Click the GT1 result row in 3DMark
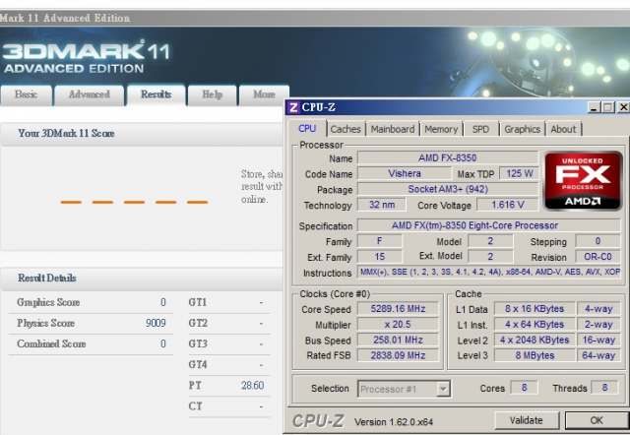The width and height of the screenshot is (630, 435). [x=229, y=302]
